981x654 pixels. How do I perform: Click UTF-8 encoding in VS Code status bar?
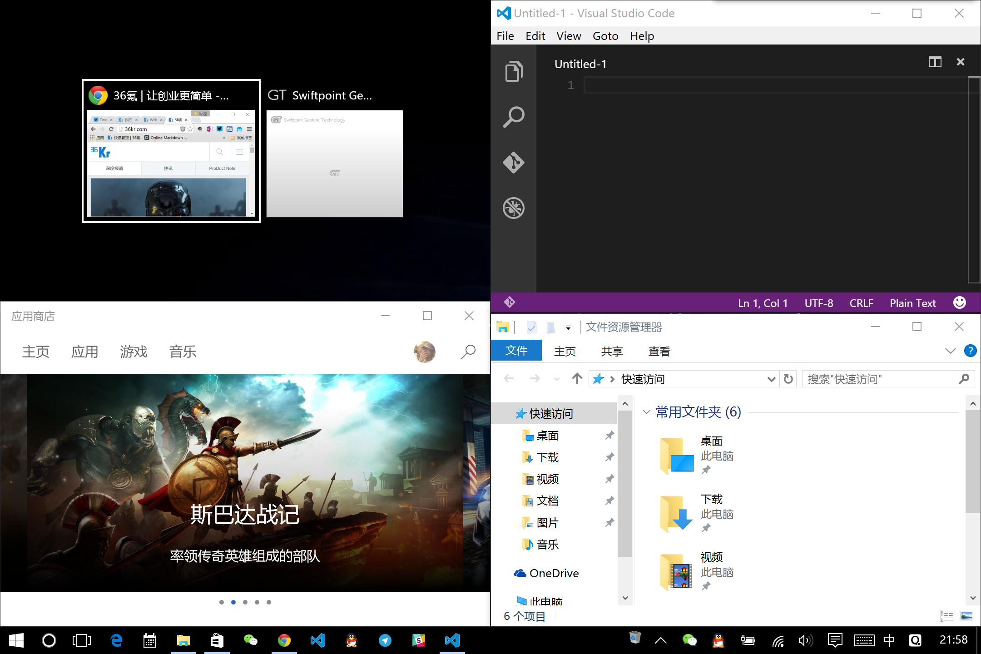(x=818, y=302)
